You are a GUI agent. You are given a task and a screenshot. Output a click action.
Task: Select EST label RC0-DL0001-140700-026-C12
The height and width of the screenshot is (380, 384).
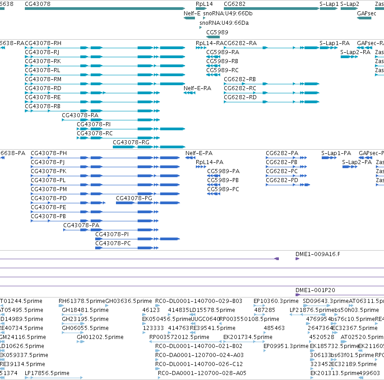click(x=199, y=364)
